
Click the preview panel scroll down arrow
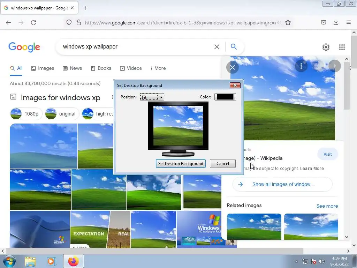pyautogui.click(x=347, y=237)
